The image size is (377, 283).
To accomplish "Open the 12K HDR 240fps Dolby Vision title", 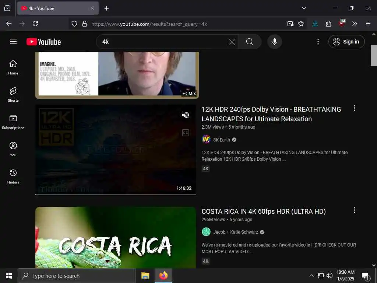I will pos(271,114).
